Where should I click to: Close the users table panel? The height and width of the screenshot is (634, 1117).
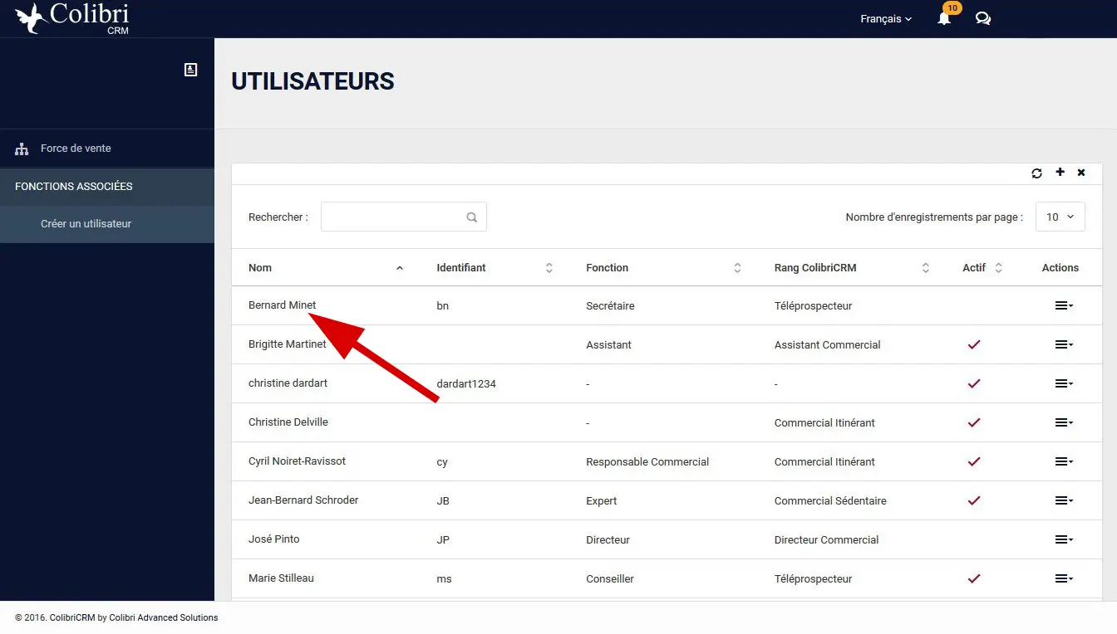click(x=1081, y=173)
